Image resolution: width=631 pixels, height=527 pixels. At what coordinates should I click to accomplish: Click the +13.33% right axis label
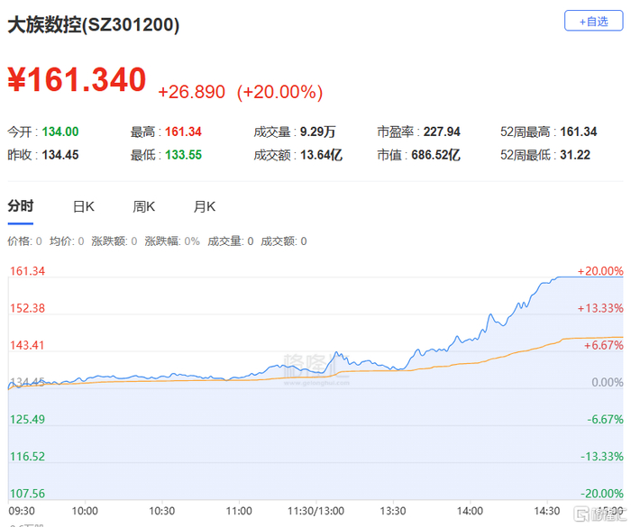tap(600, 308)
